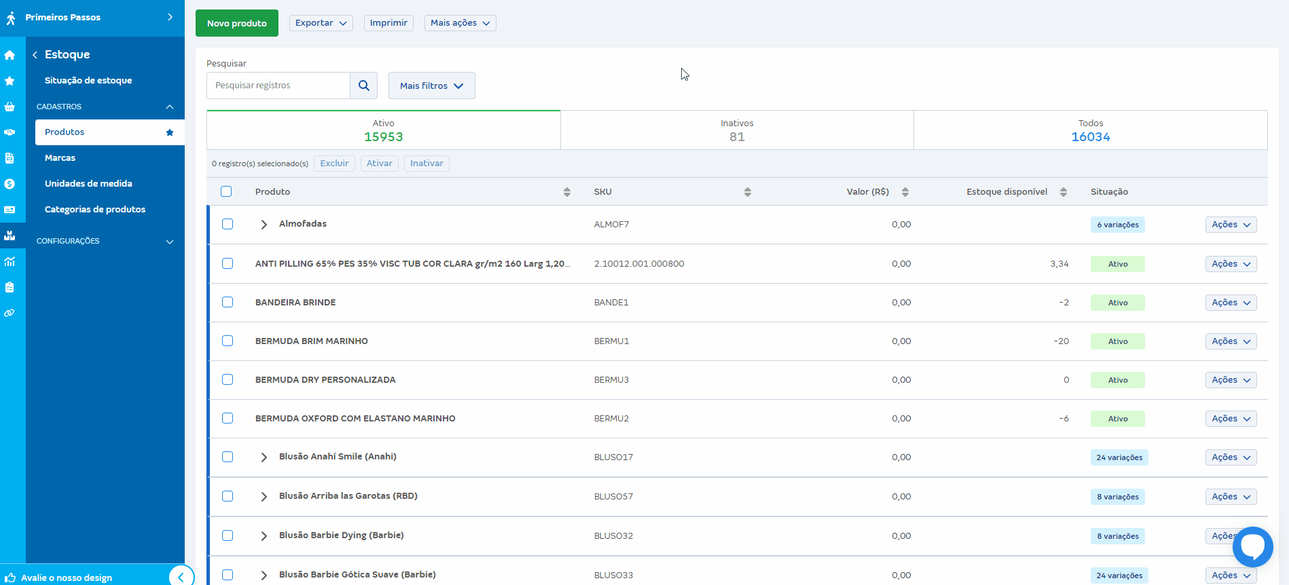Select the BERMUDA DRY PERSONALIZADA checkbox

(x=228, y=379)
